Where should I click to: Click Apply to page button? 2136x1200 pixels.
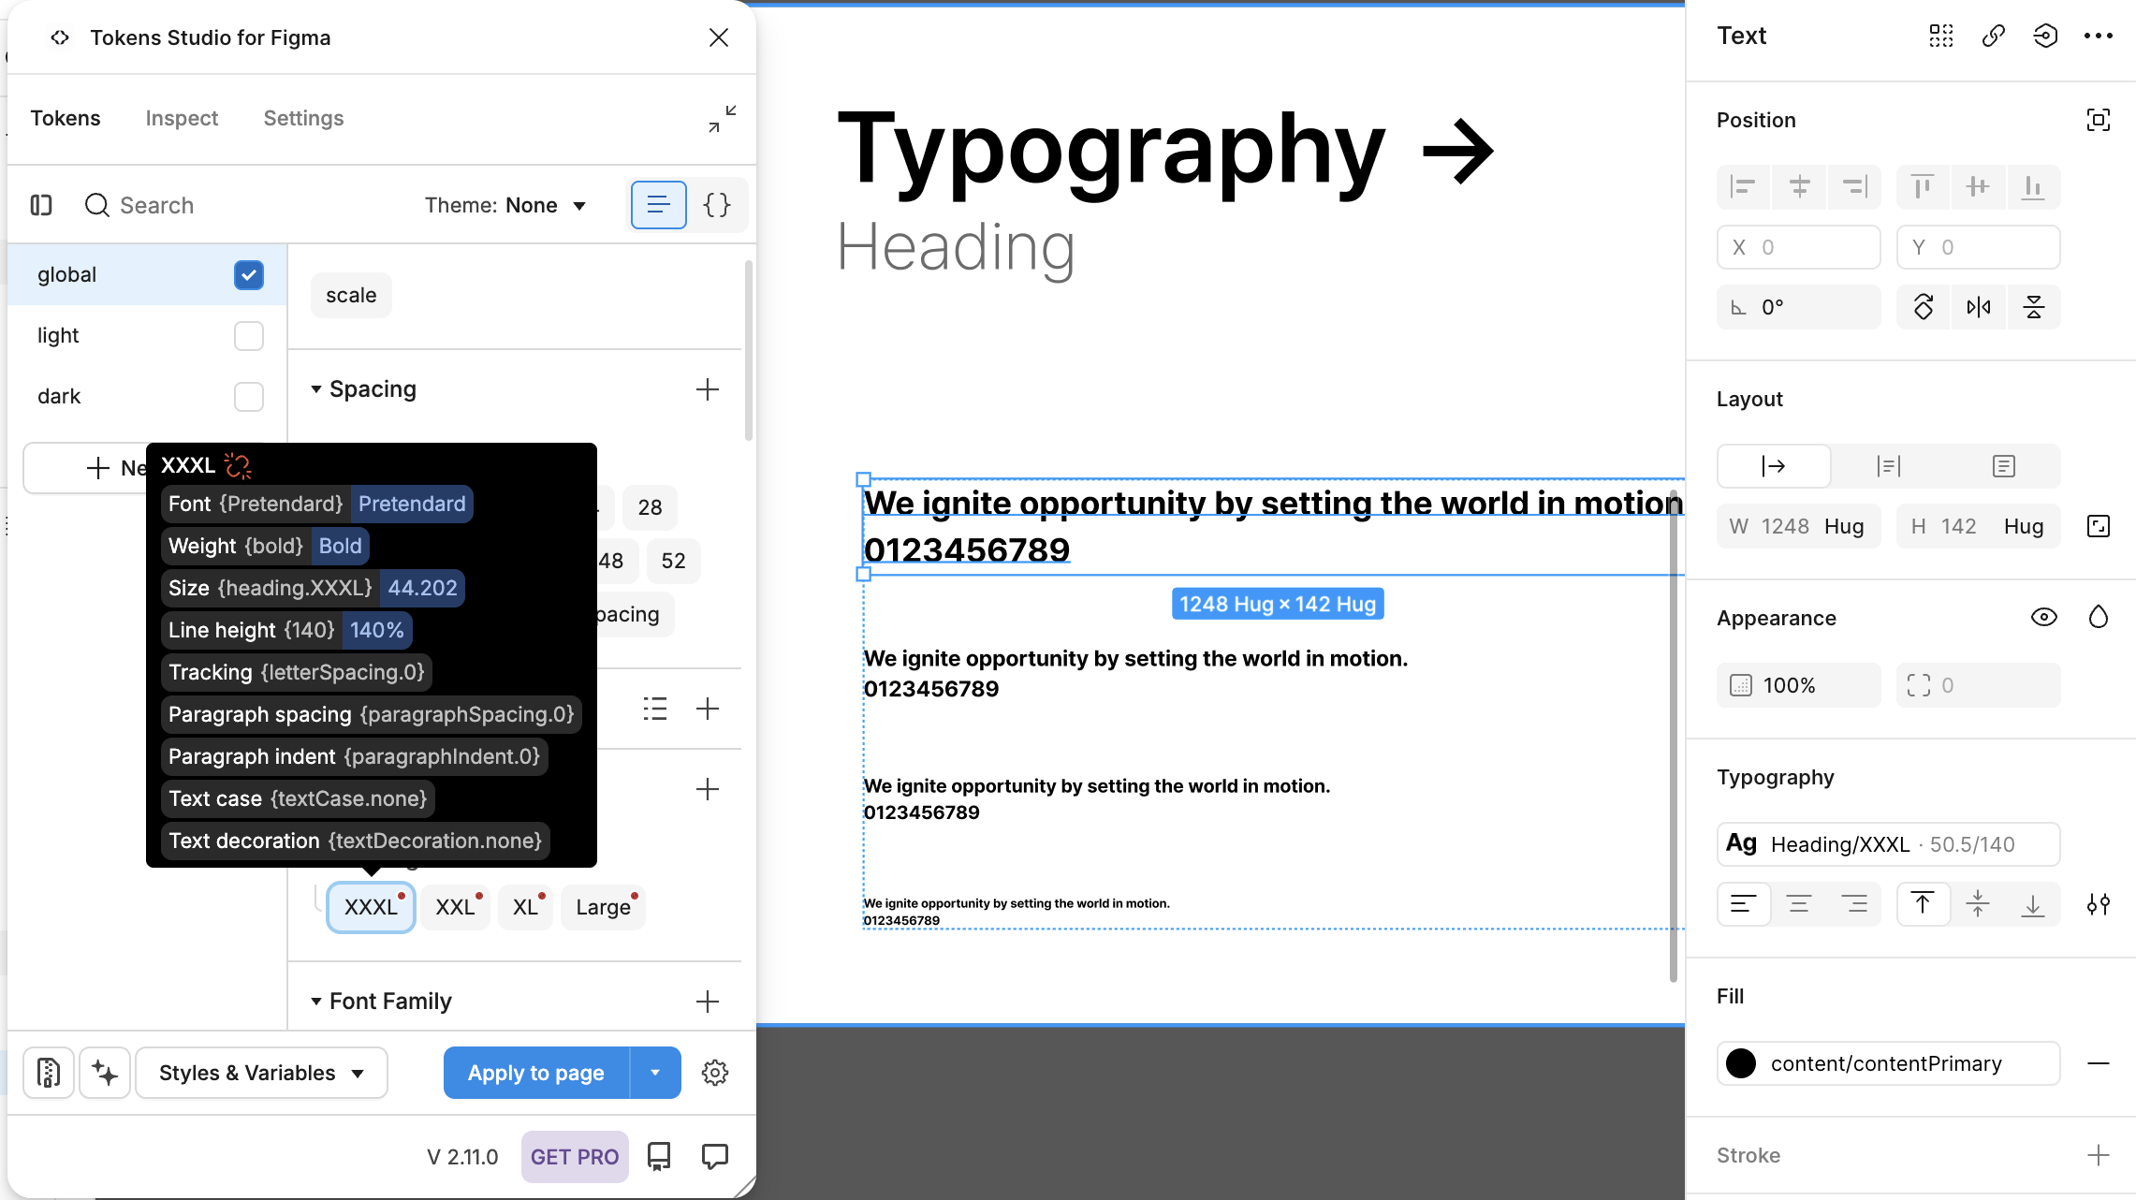[536, 1073]
